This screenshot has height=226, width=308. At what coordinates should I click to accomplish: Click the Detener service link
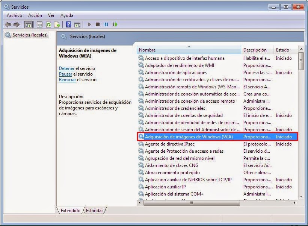pyautogui.click(x=67, y=68)
